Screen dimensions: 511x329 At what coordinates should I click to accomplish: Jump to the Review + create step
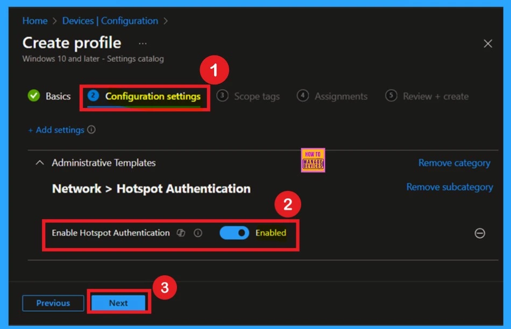pyautogui.click(x=427, y=96)
